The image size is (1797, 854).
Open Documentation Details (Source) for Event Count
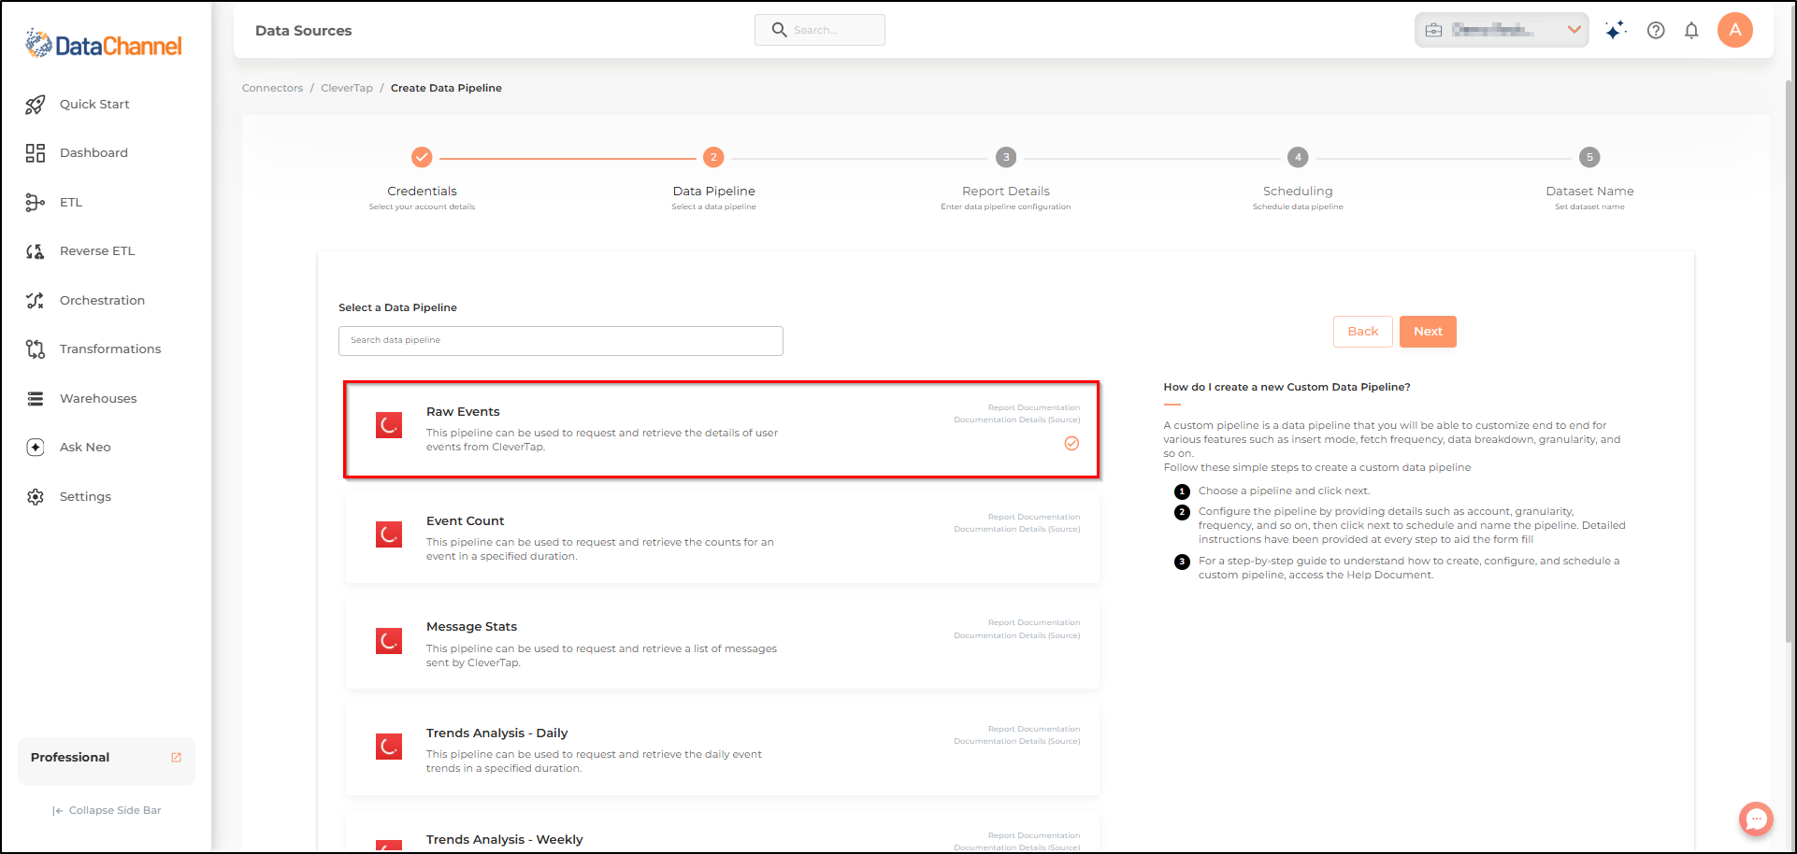pyautogui.click(x=1016, y=529)
